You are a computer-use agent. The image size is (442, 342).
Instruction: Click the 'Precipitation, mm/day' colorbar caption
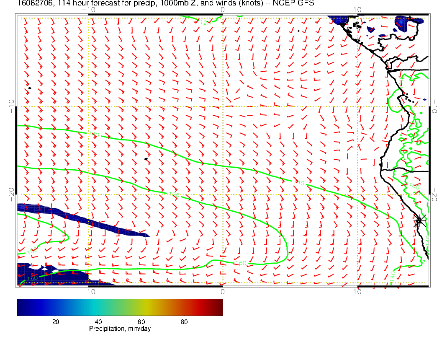pyautogui.click(x=120, y=329)
